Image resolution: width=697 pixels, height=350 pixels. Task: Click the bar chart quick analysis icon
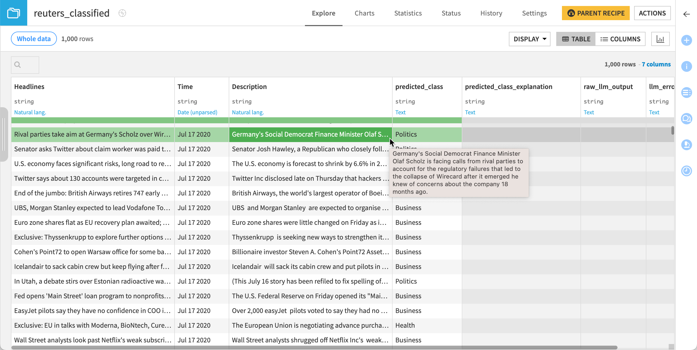click(660, 39)
